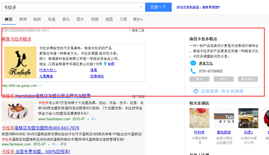This screenshot has height=155, width=269.
Task: Switch to the 地图 tab
Action: pyautogui.click(x=109, y=19)
